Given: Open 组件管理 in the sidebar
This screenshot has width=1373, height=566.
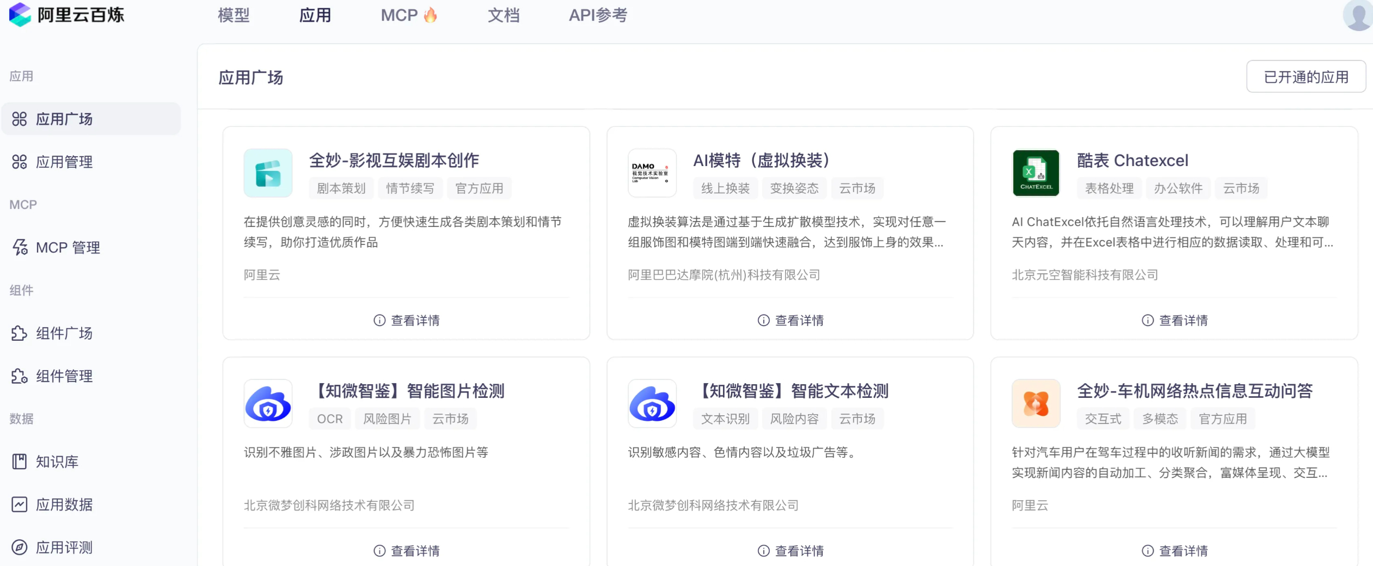Looking at the screenshot, I should point(91,376).
